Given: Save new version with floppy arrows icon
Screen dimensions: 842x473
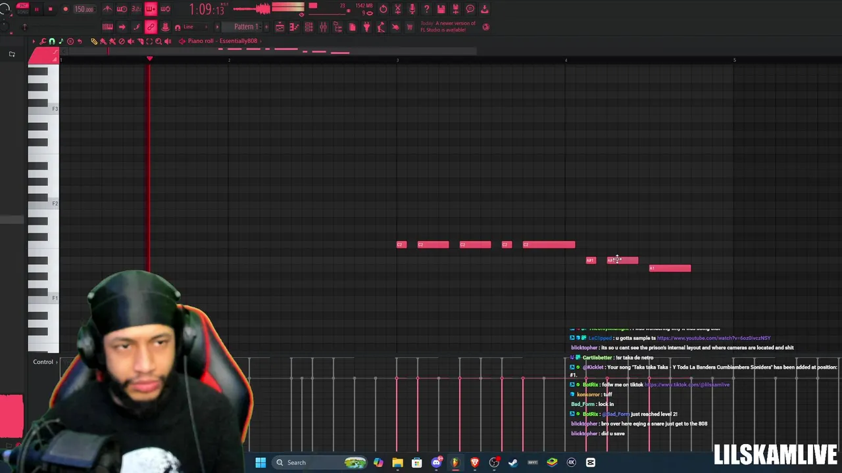Looking at the screenshot, I should [456, 9].
